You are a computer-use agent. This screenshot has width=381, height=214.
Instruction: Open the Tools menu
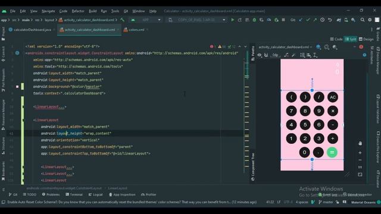(115, 11)
